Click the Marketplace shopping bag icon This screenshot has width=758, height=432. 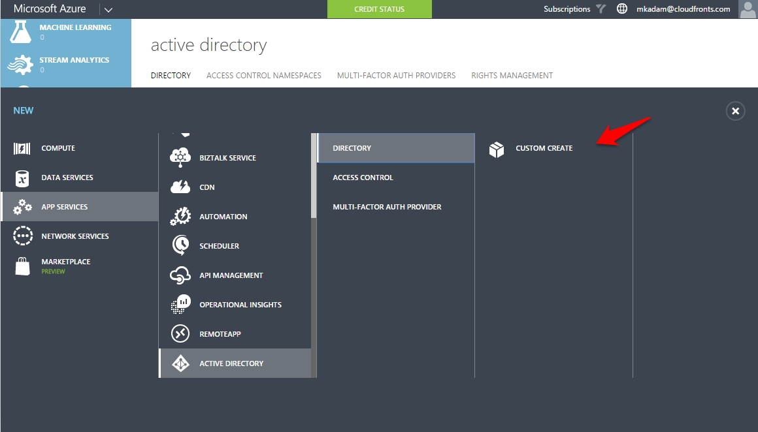click(x=22, y=266)
